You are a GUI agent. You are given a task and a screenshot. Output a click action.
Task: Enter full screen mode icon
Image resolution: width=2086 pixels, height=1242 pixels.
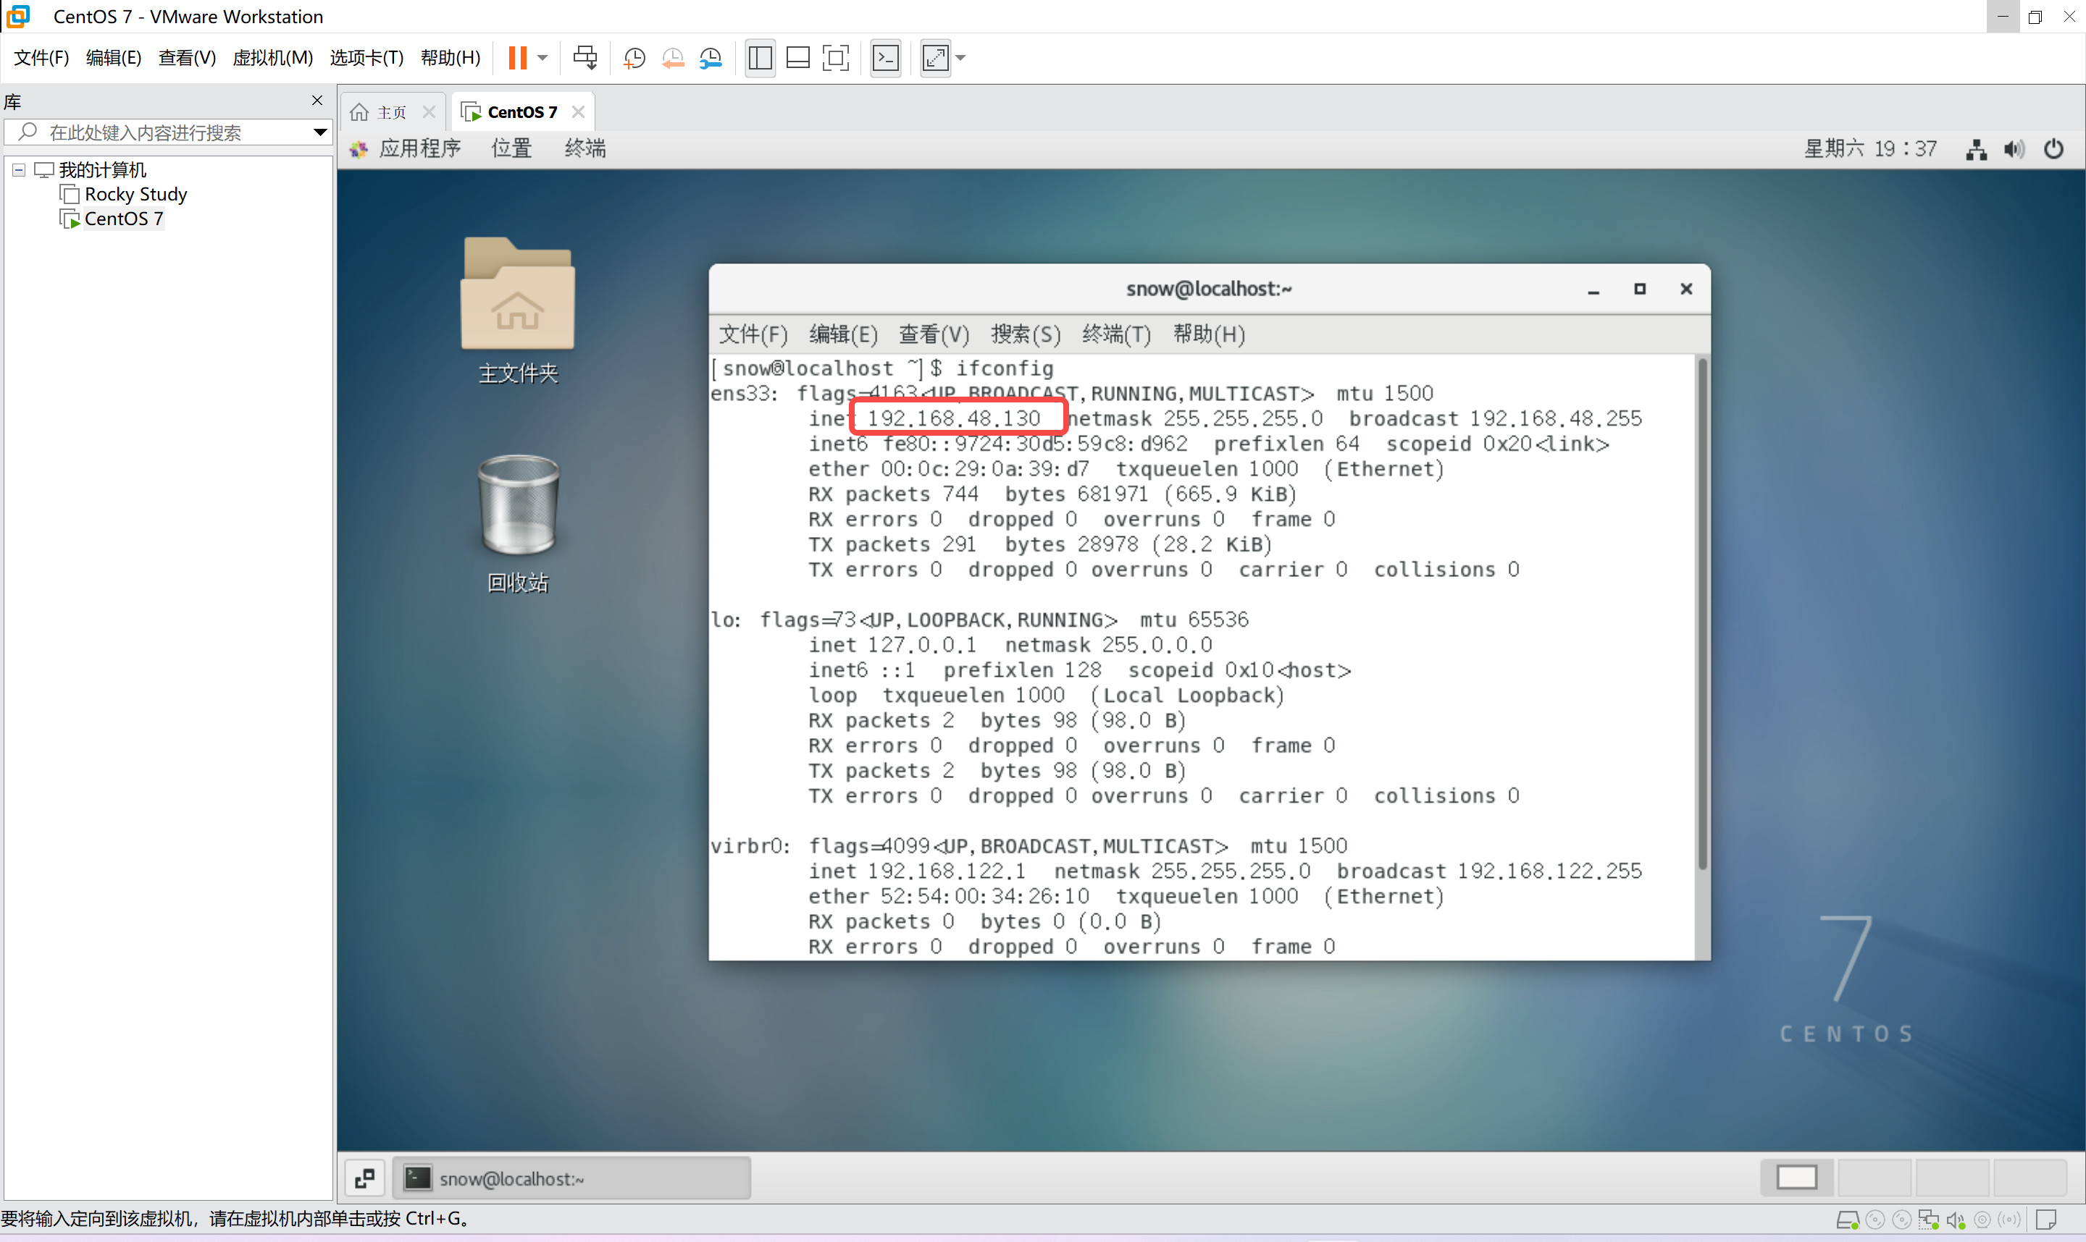[836, 58]
